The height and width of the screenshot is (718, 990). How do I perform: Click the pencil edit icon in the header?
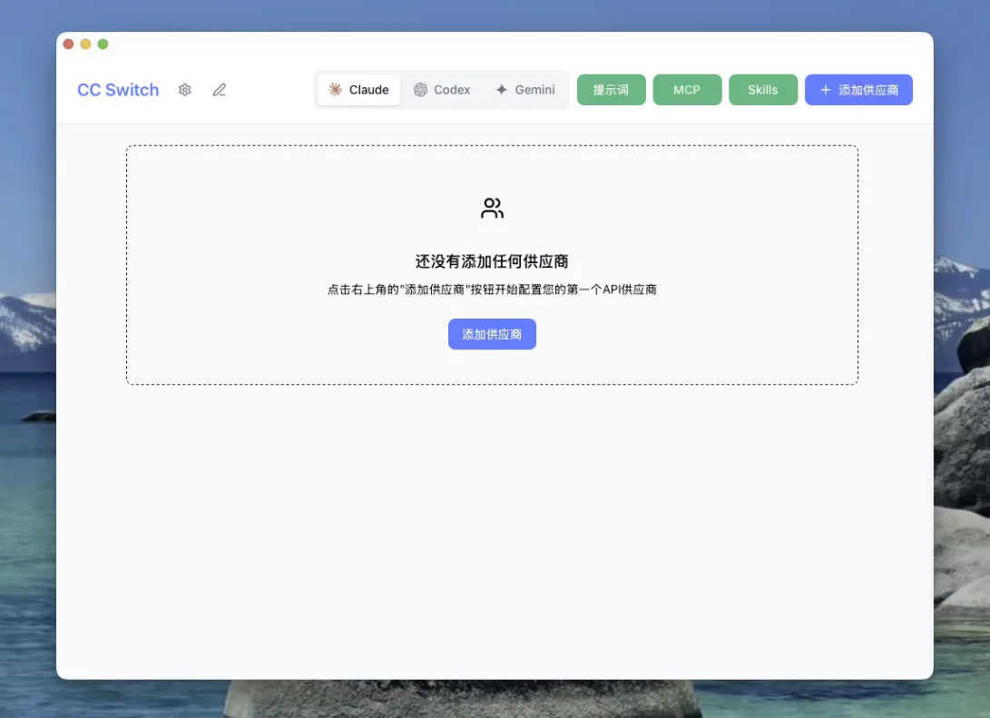219,89
